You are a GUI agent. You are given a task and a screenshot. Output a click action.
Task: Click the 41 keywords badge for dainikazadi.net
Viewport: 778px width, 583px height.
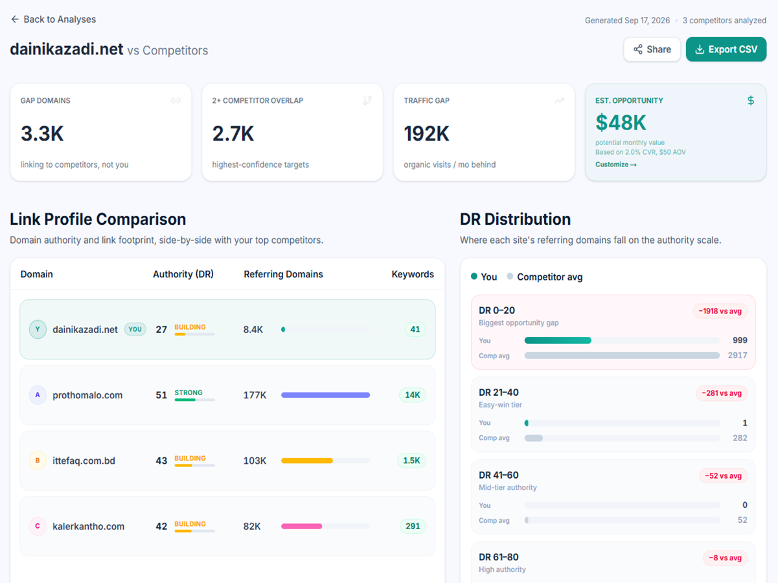point(415,329)
